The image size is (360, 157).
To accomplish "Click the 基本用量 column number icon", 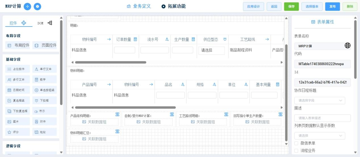I will [x=278, y=84].
